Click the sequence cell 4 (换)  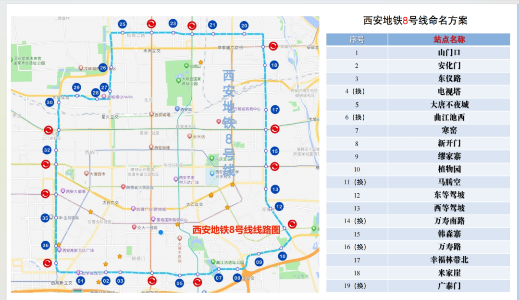[x=357, y=91]
